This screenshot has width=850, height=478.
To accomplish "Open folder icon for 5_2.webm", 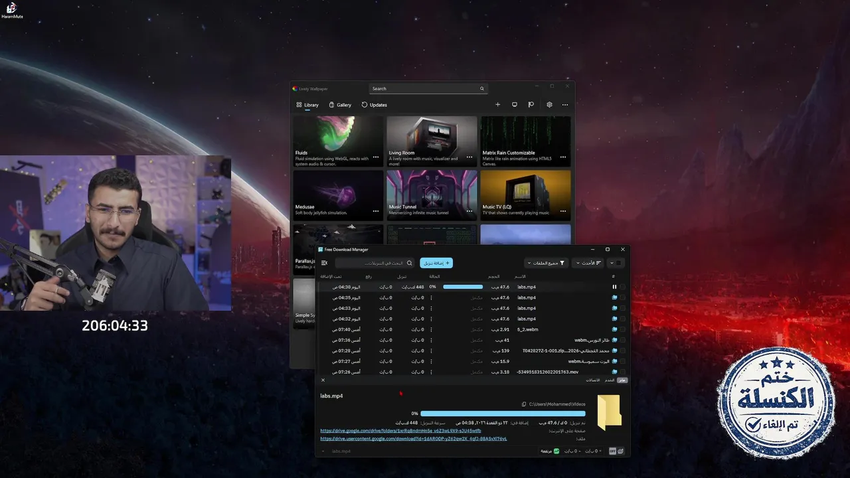I will [x=614, y=329].
